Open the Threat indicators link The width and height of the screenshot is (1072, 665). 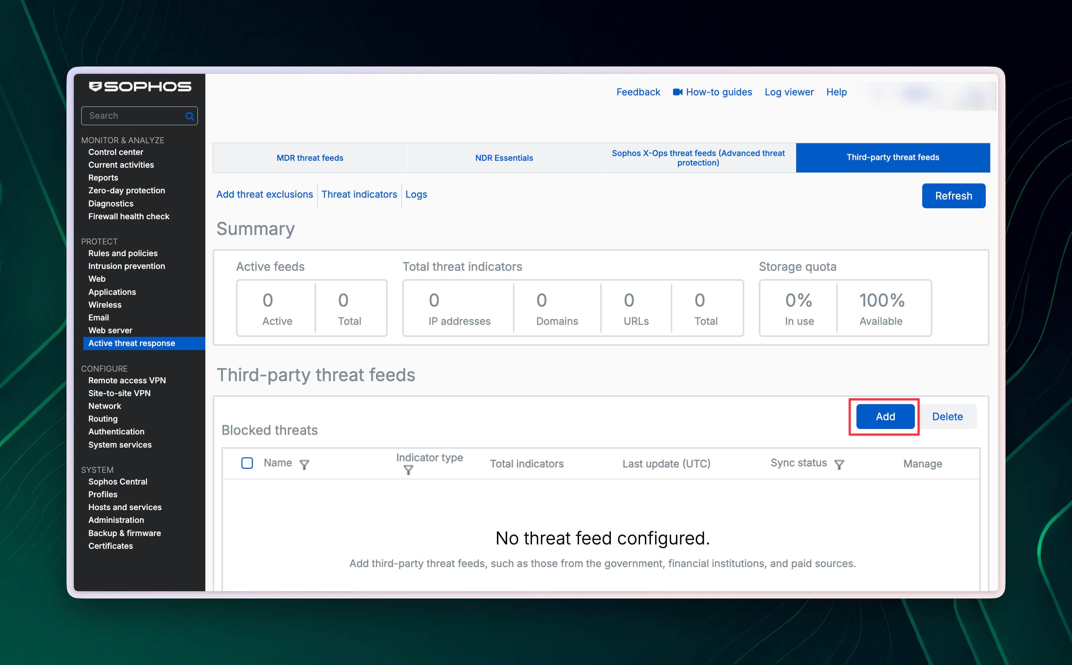coord(359,194)
